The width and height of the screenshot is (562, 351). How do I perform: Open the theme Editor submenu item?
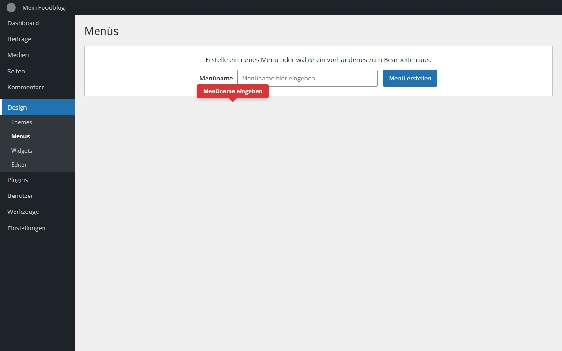point(19,165)
